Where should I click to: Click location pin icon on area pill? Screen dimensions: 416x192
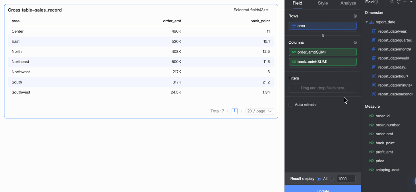(x=294, y=26)
